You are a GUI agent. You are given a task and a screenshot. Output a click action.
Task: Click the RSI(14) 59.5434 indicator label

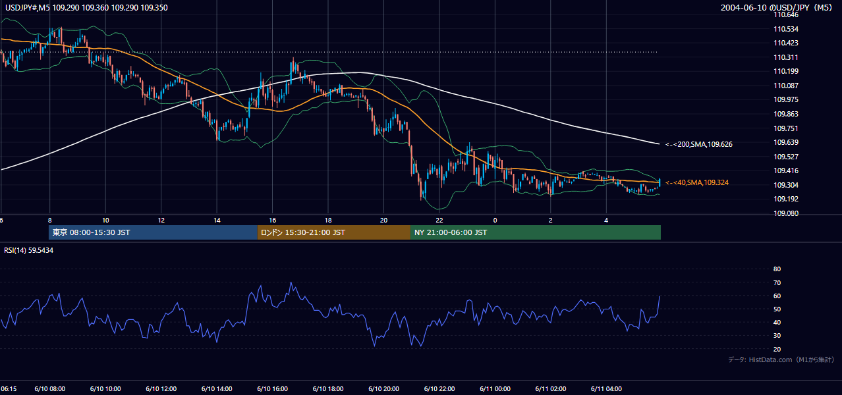29,250
